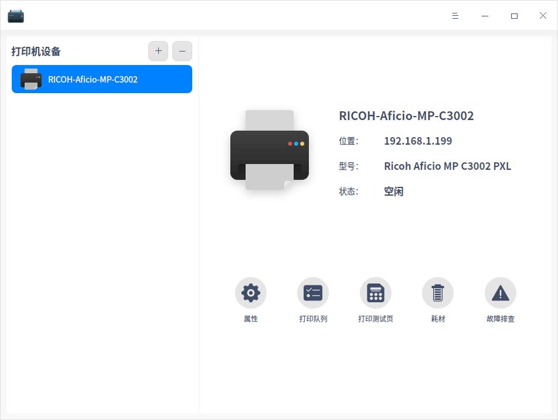
Task: Click the 属性 label under the gear icon
Action: point(250,319)
